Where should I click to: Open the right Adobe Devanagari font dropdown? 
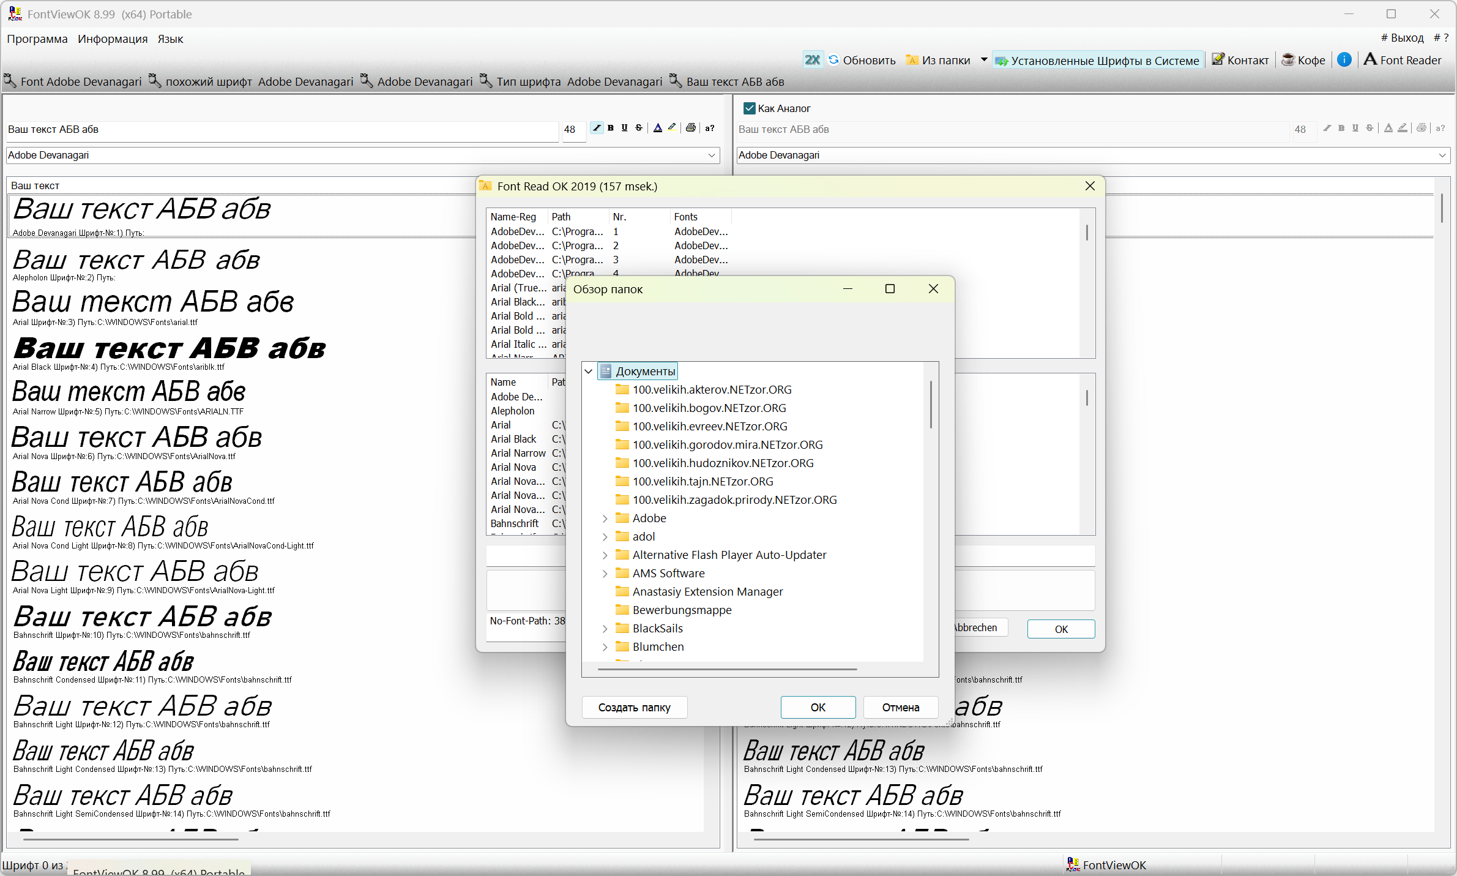1442,155
